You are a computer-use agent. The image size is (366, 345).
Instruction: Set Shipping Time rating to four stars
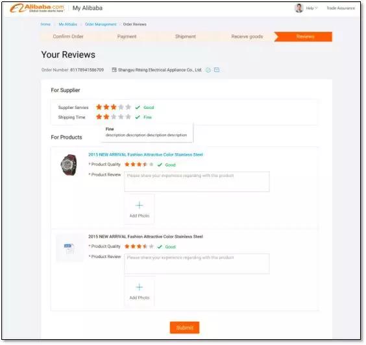[121, 117]
